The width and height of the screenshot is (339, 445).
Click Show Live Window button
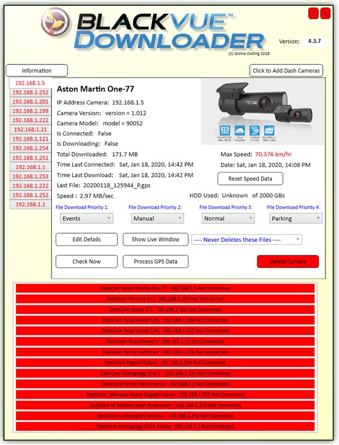155,239
